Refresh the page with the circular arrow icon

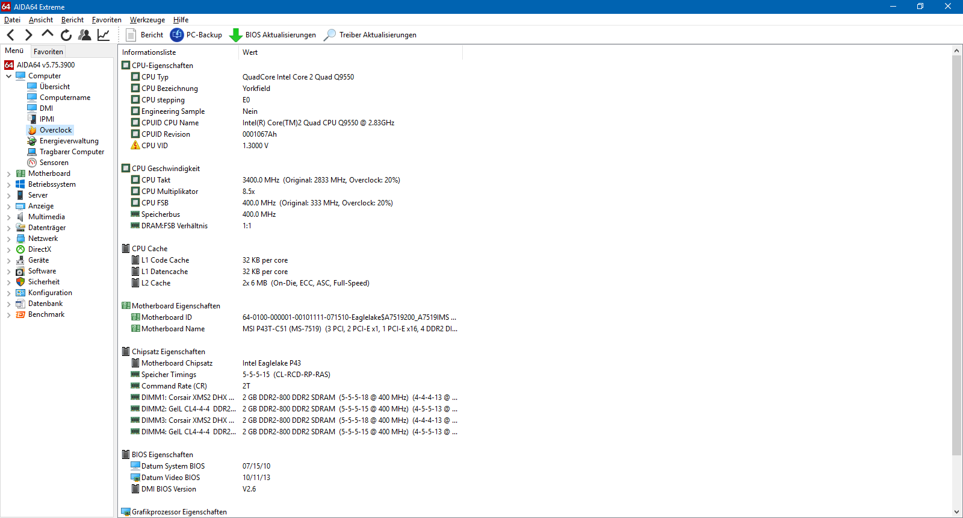pos(66,35)
